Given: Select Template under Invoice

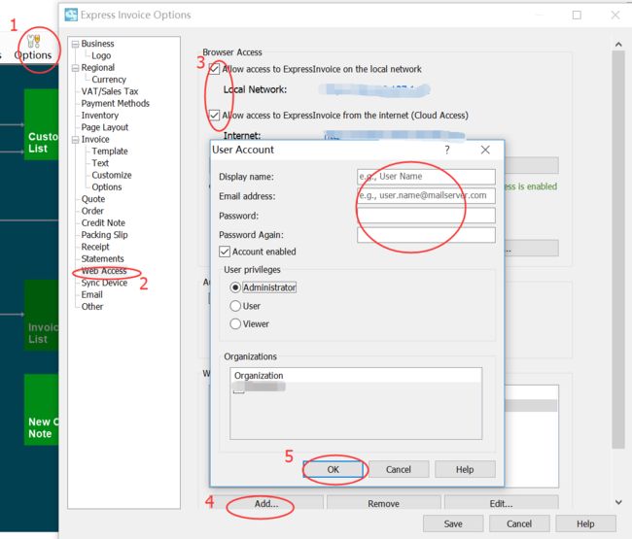Looking at the screenshot, I should pyautogui.click(x=110, y=152).
